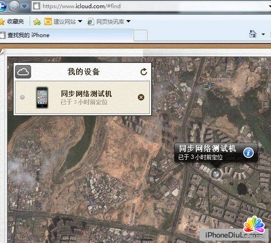Image resolution: width=271 pixels, height=243 pixels.
Task: Remove the 同步网络测试机 device with X
Action: (x=141, y=97)
